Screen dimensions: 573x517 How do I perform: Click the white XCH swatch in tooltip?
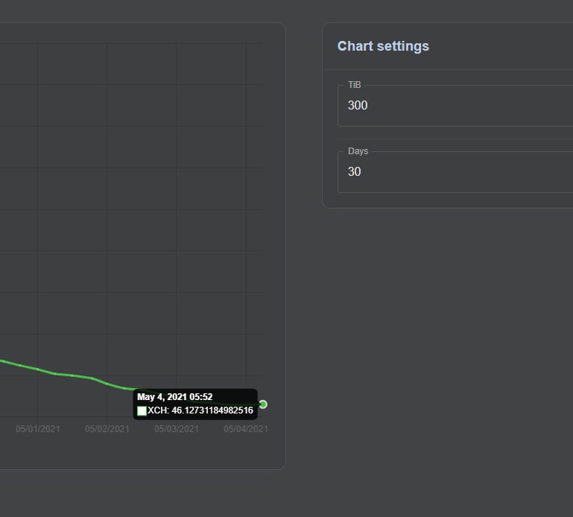(142, 410)
